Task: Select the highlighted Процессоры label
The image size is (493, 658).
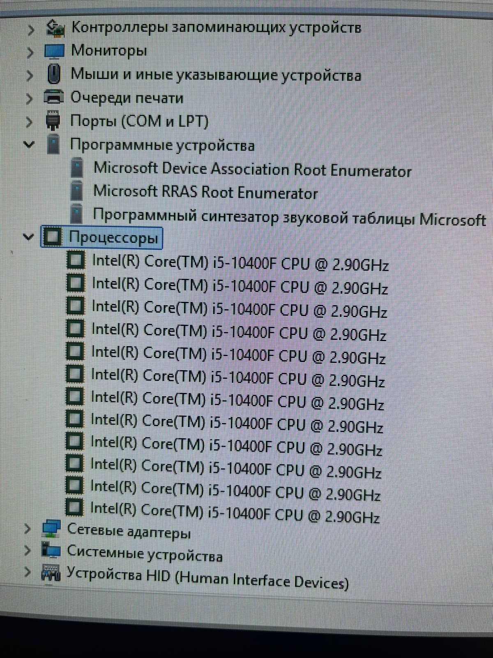Action: click(113, 238)
